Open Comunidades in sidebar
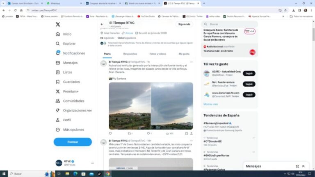Screen dimensions: 315x177 pyautogui.click(x=70, y=101)
